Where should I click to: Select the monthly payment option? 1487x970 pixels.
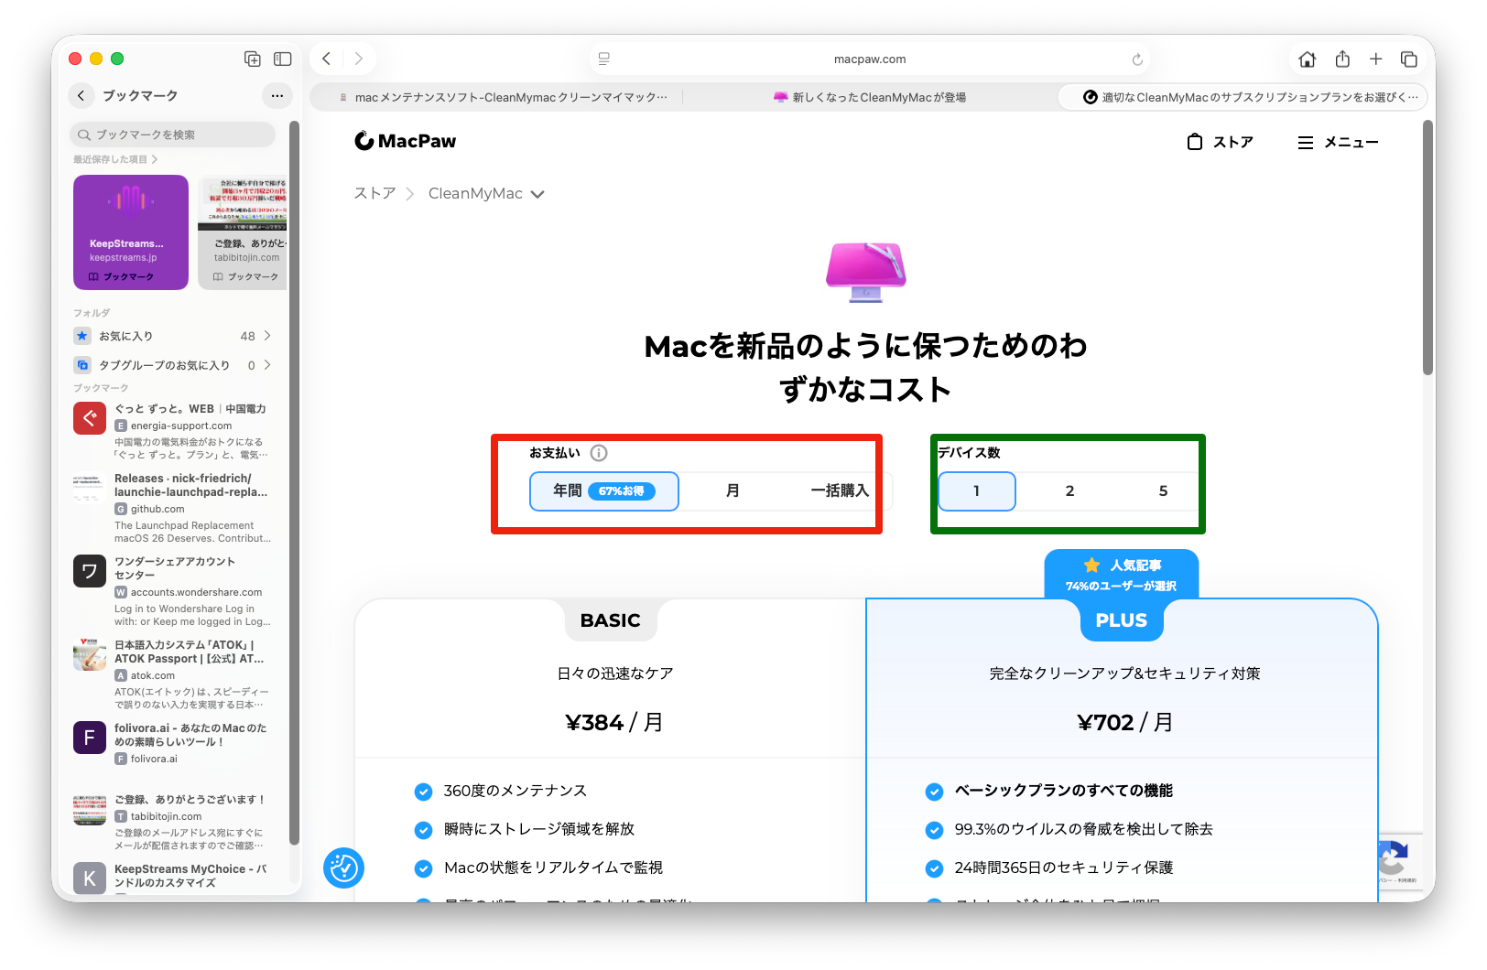[733, 491]
